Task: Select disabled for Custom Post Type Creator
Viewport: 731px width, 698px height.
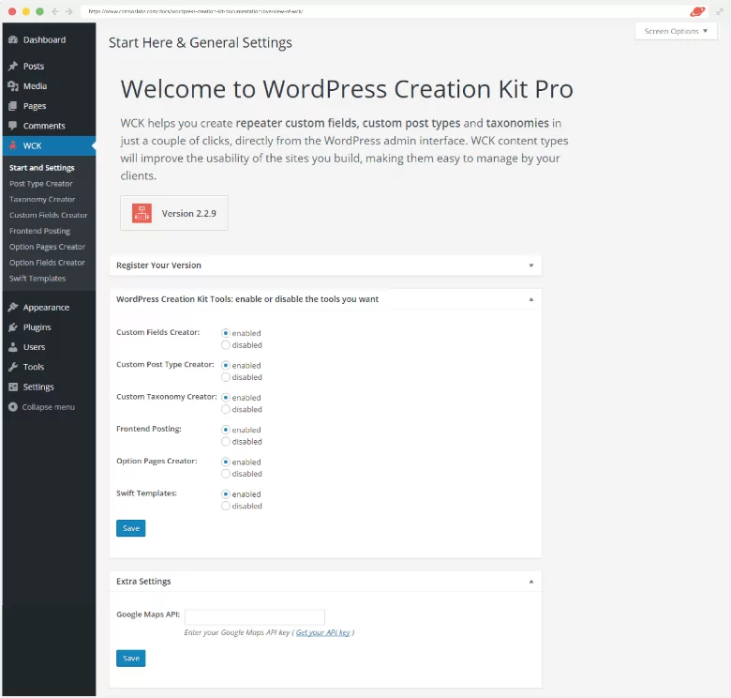Action: pyautogui.click(x=226, y=377)
